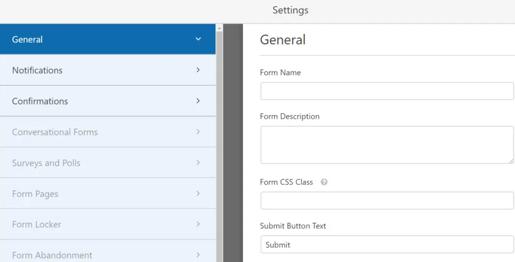Select Conversational Forms in sidebar
Image resolution: width=515 pixels, height=262 pixels.
(55, 133)
